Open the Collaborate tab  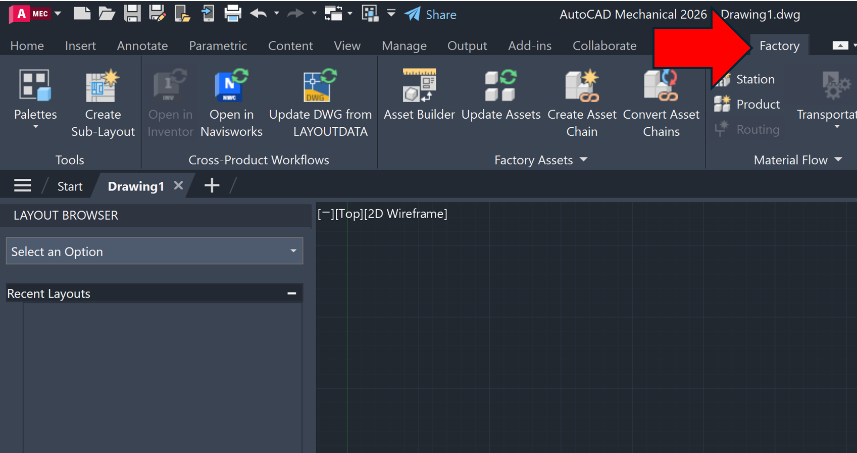[604, 46]
